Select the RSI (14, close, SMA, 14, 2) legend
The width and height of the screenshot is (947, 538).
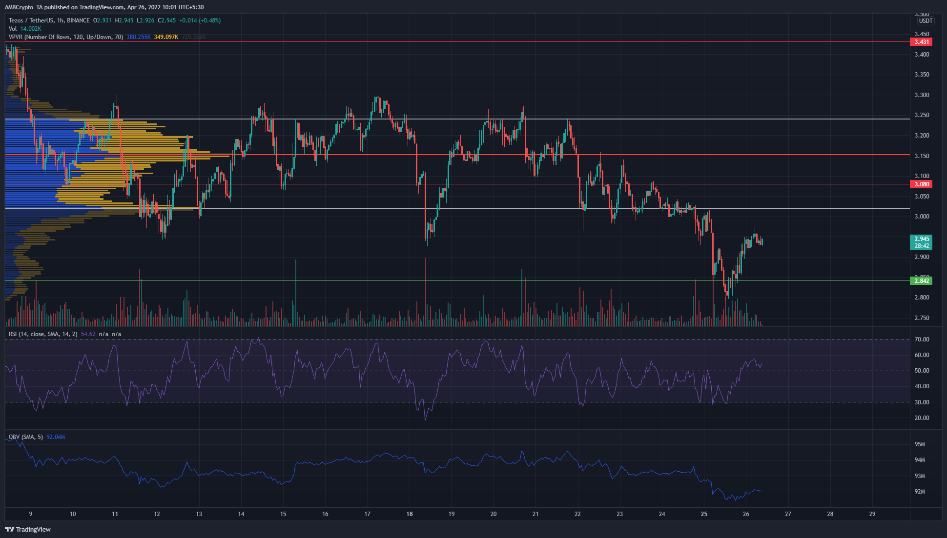pyautogui.click(x=43, y=334)
